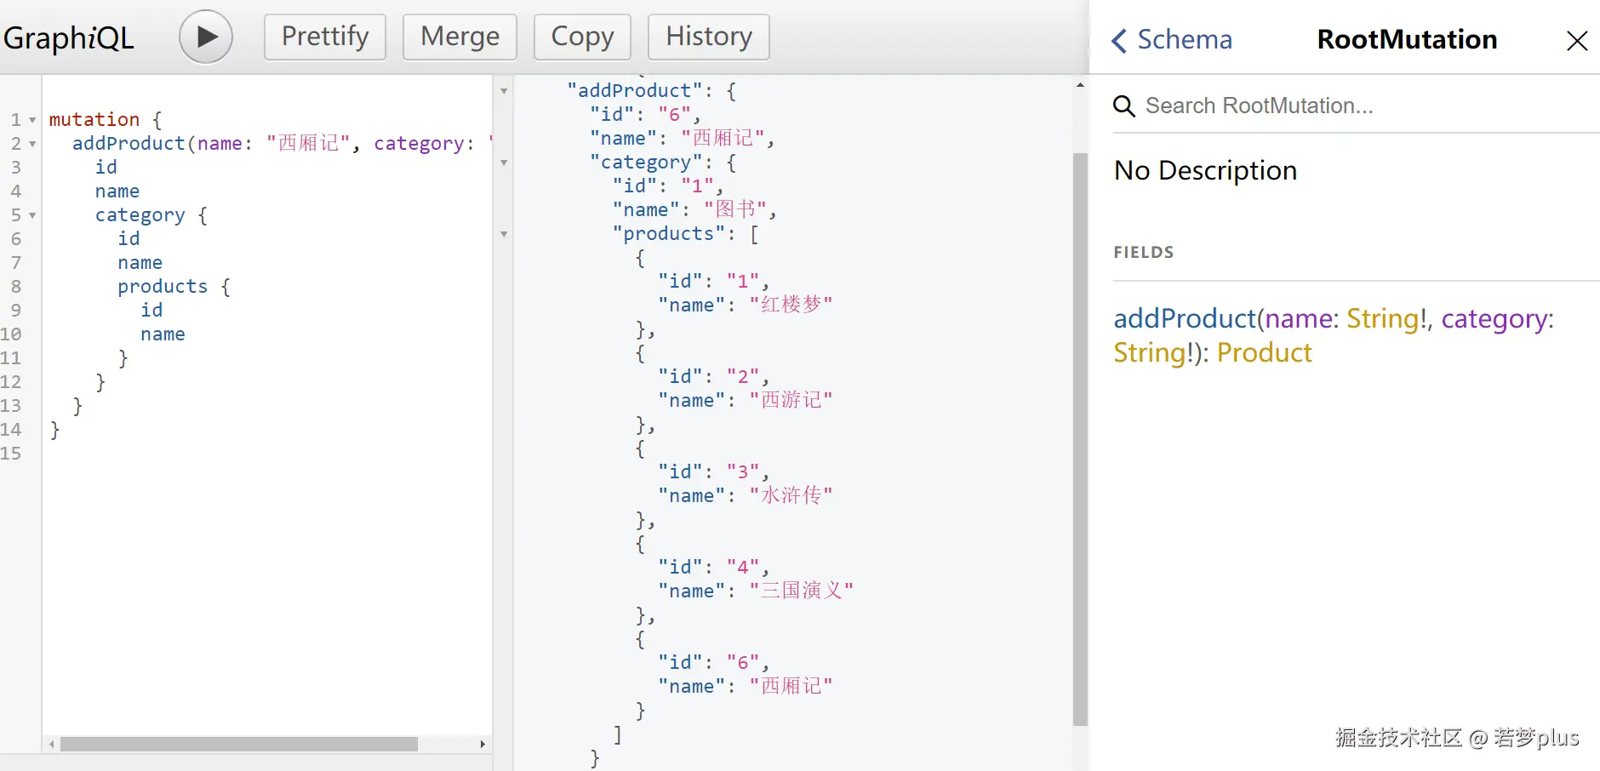Image resolution: width=1600 pixels, height=771 pixels.
Task: Open the Product return type link
Action: coord(1264,352)
